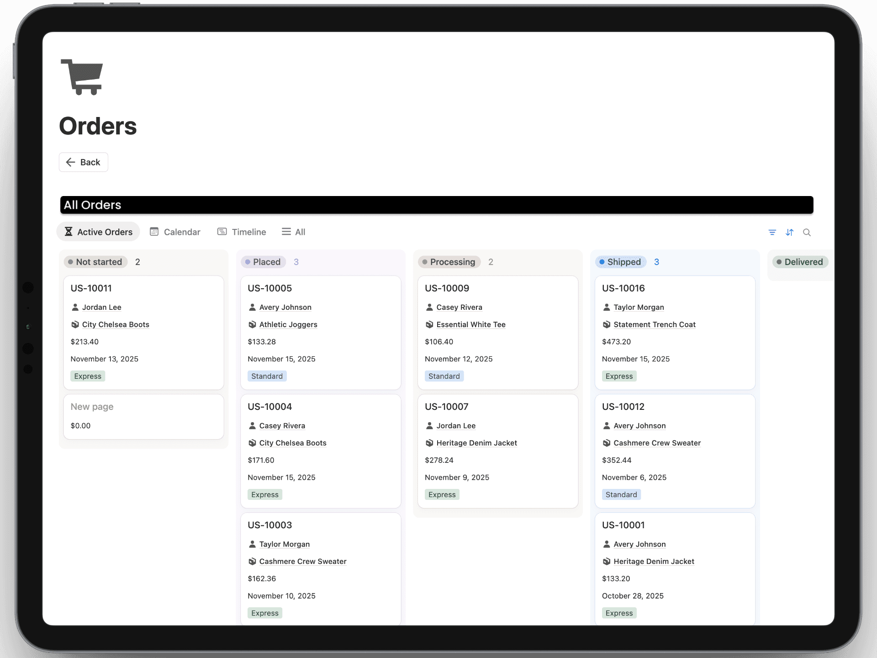Open the Heritage Denim Jacket link in US-10007

click(x=476, y=443)
